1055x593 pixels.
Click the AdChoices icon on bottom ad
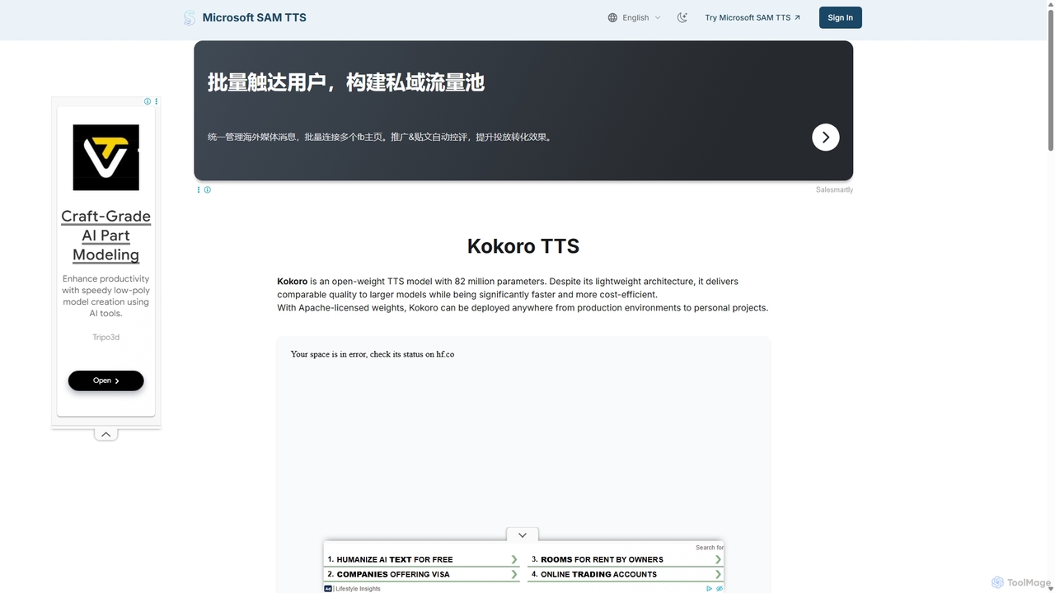coord(710,588)
